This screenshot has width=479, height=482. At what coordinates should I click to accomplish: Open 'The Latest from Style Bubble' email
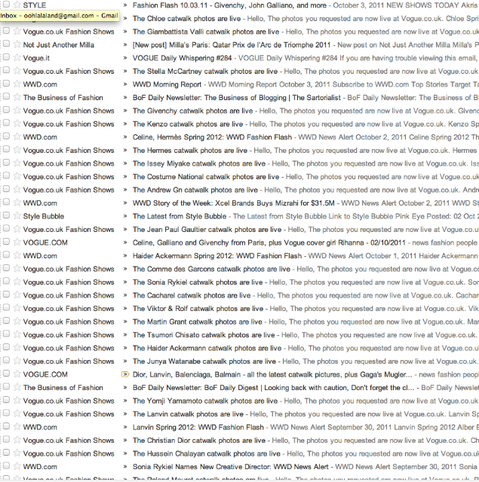point(180,216)
